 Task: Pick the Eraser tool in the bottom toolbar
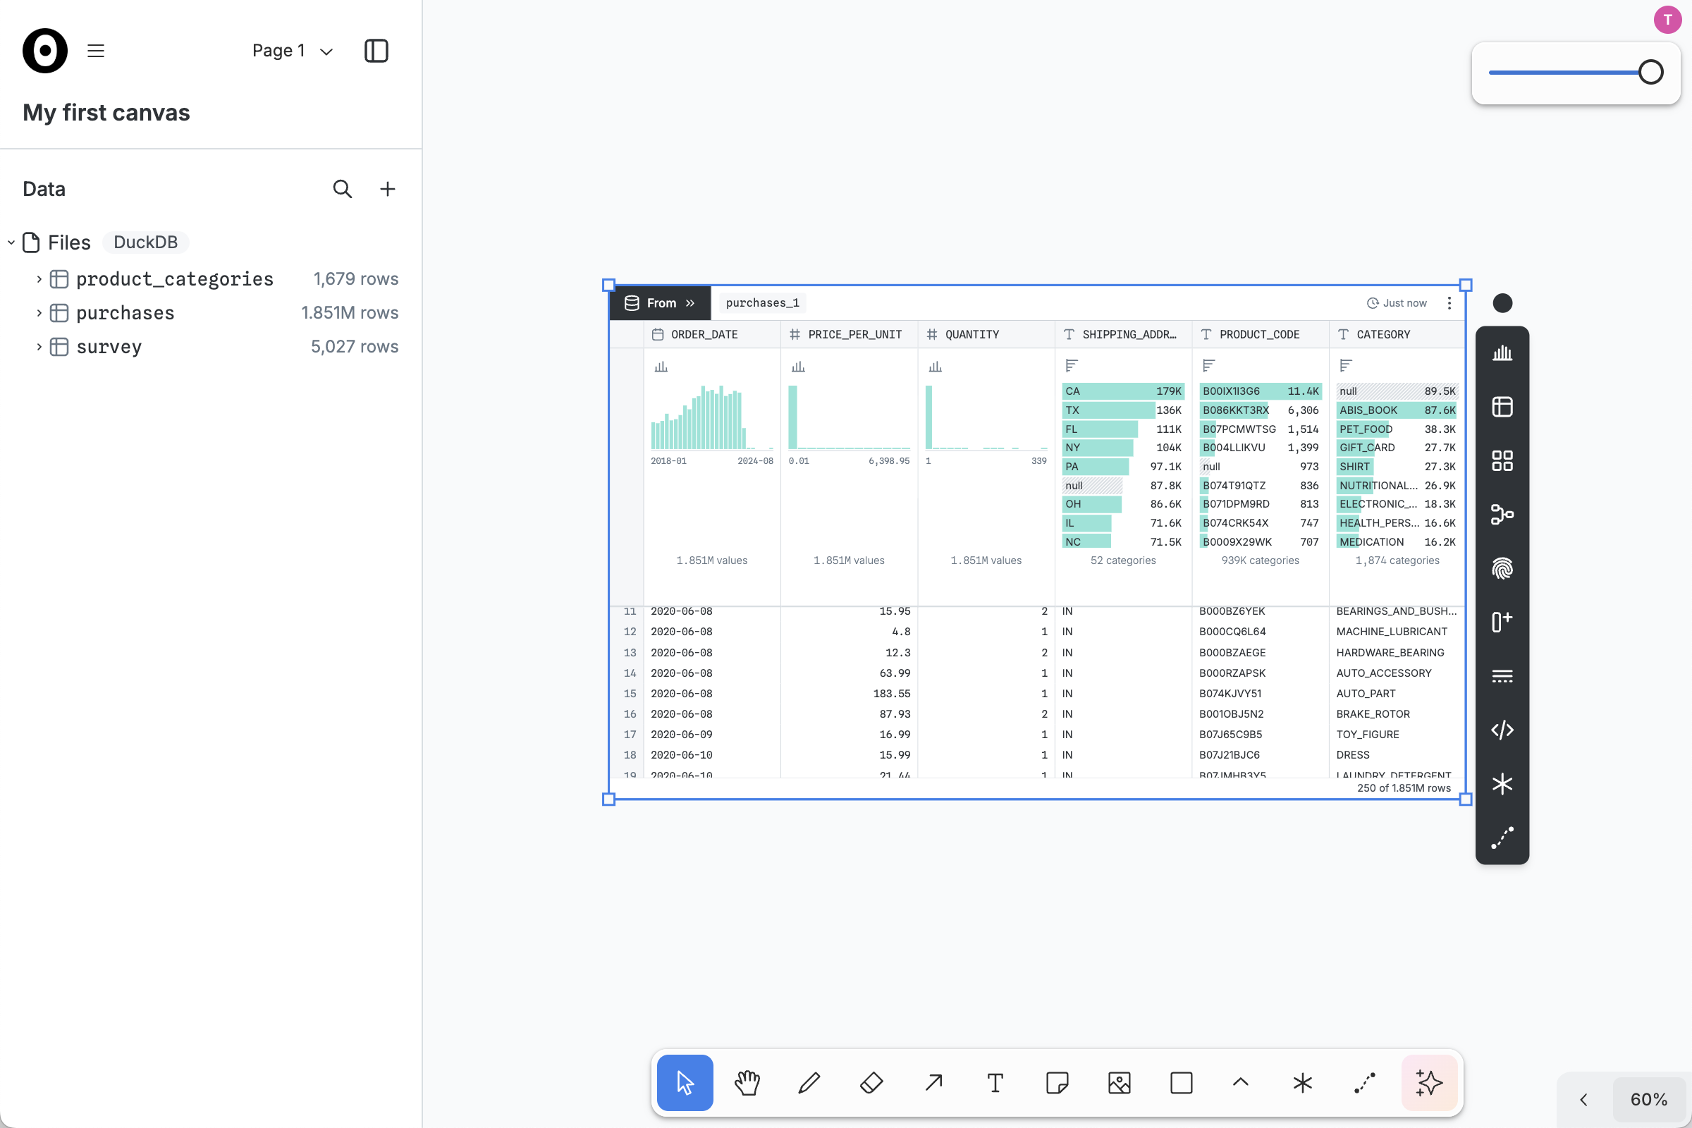871,1083
